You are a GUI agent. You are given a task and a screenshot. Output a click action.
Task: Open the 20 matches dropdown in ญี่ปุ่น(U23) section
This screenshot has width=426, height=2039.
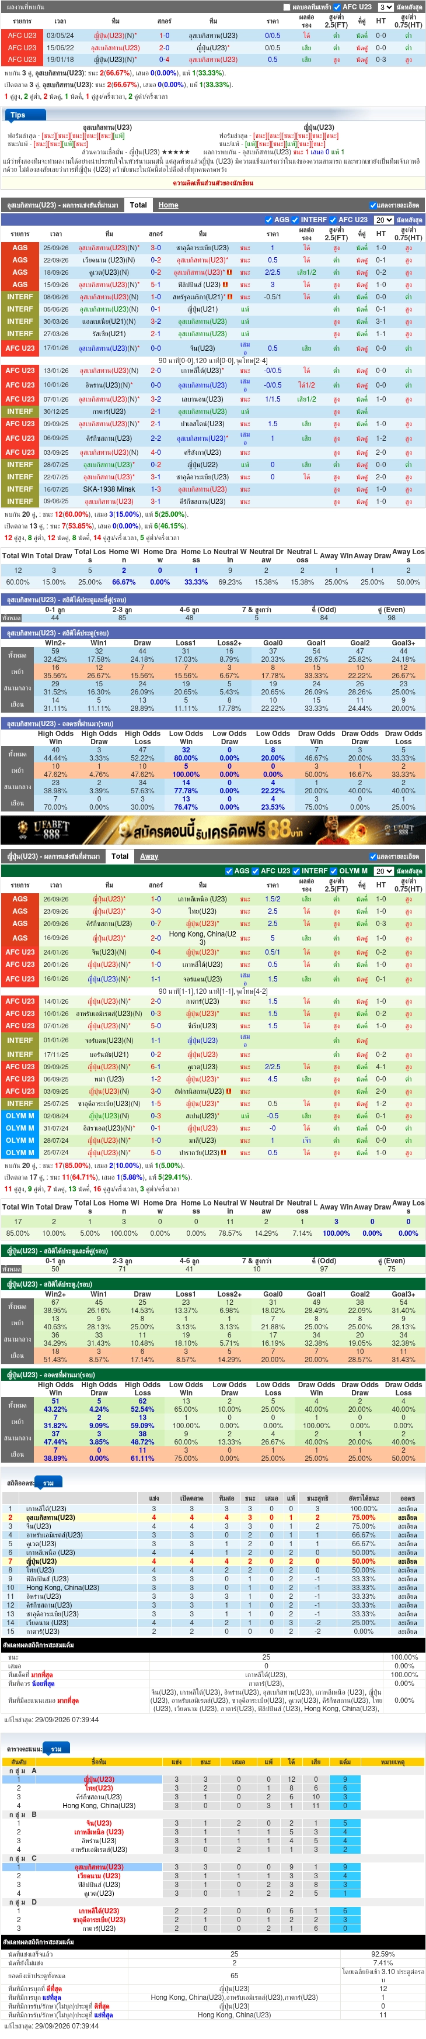point(383,870)
